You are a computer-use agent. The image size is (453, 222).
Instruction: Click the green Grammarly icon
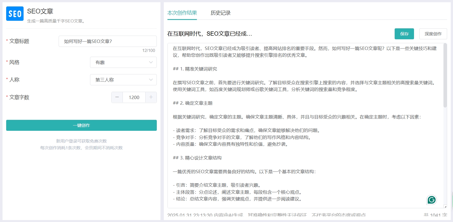point(432,200)
